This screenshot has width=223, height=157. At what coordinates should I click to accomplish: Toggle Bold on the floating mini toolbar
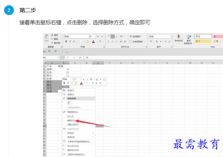coord(64,83)
